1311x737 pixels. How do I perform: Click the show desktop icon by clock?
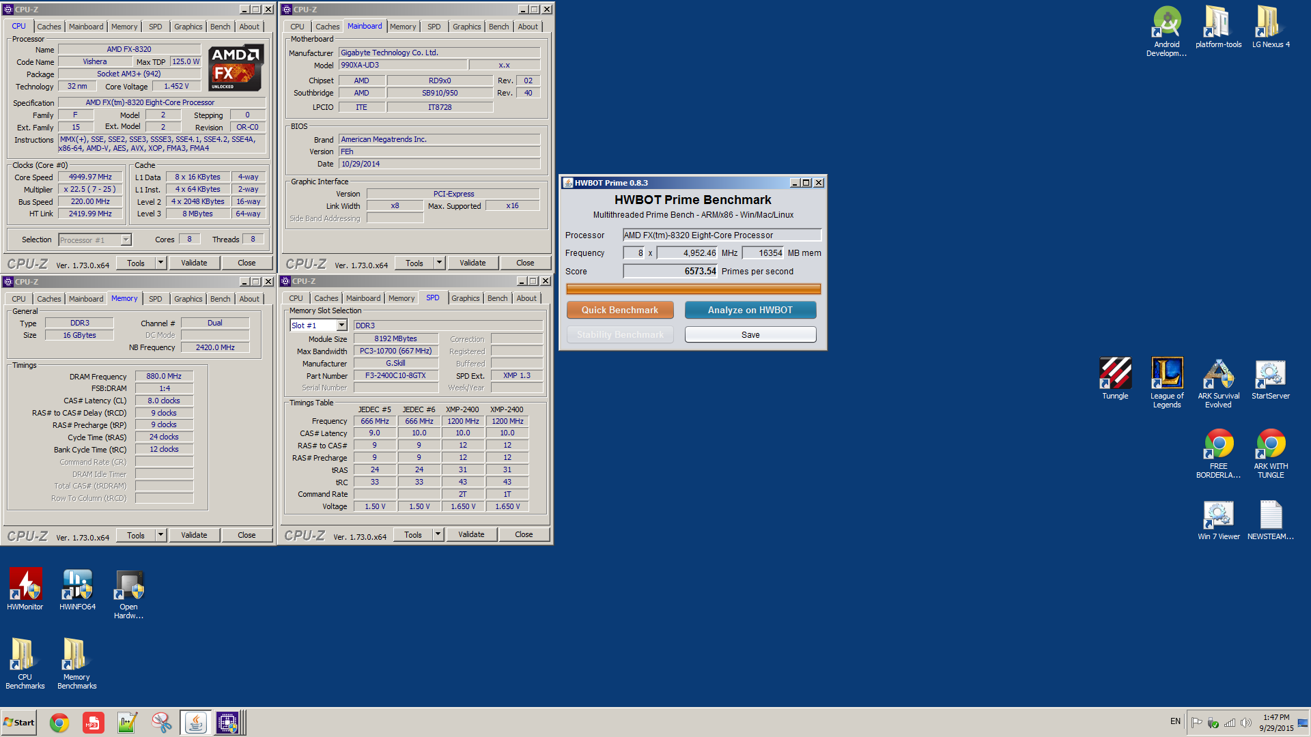click(x=1303, y=723)
